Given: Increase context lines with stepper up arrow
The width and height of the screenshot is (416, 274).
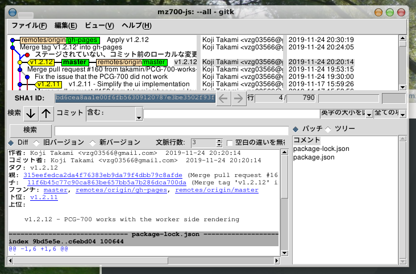Looking at the screenshot, I should [219, 141].
